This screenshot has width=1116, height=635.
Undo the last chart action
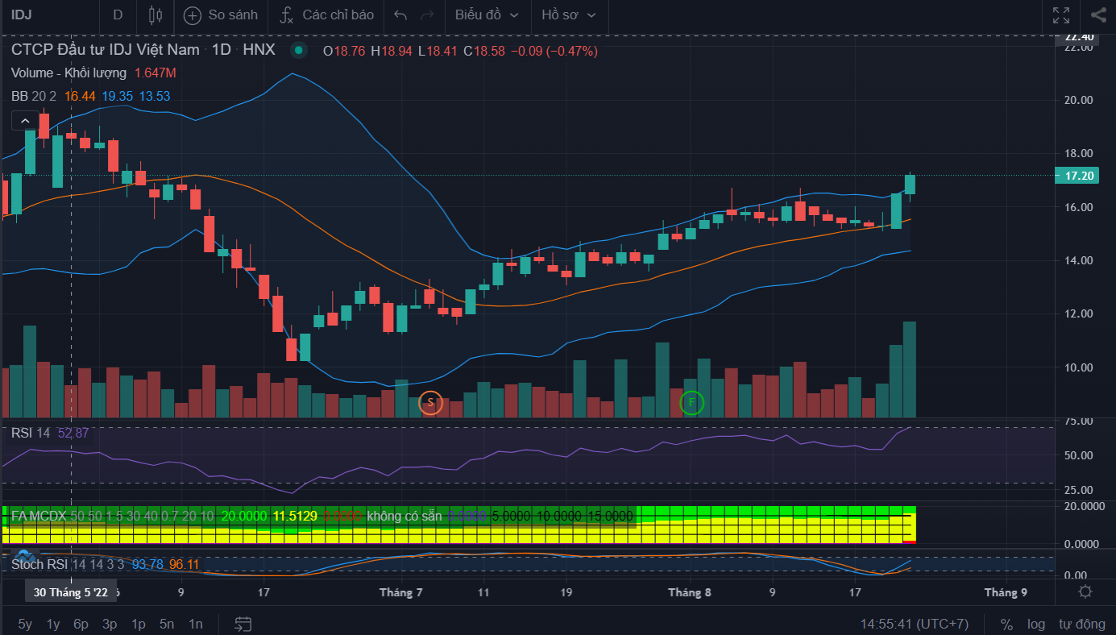[401, 15]
